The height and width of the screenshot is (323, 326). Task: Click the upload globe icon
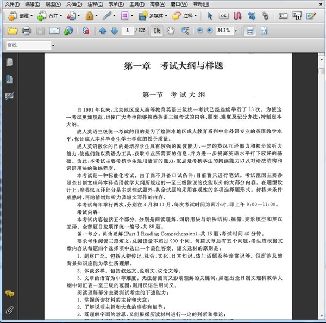pyautogui.click(x=68, y=31)
